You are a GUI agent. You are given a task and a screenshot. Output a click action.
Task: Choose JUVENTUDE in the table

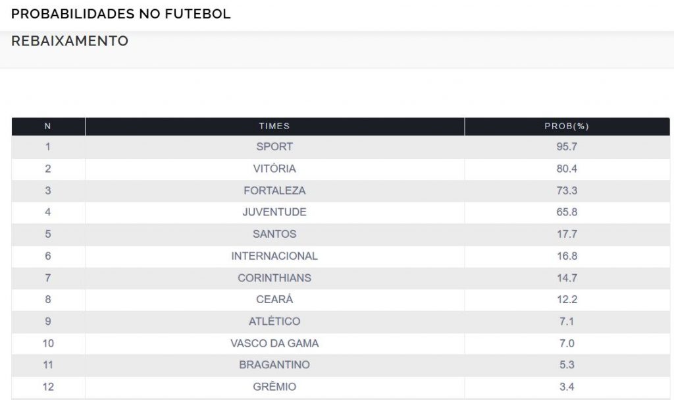pyautogui.click(x=274, y=212)
